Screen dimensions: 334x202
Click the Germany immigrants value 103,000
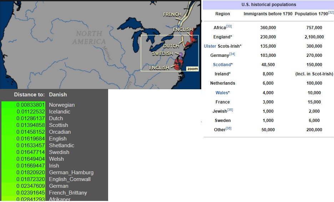[x=268, y=55]
